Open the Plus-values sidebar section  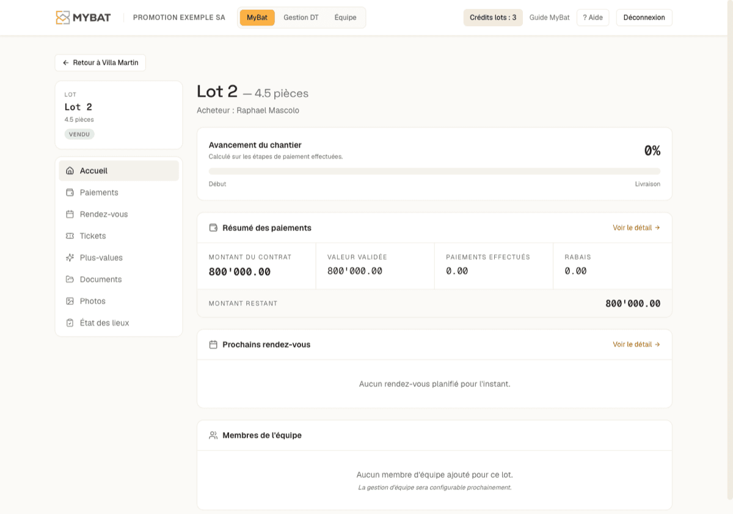click(x=119, y=258)
